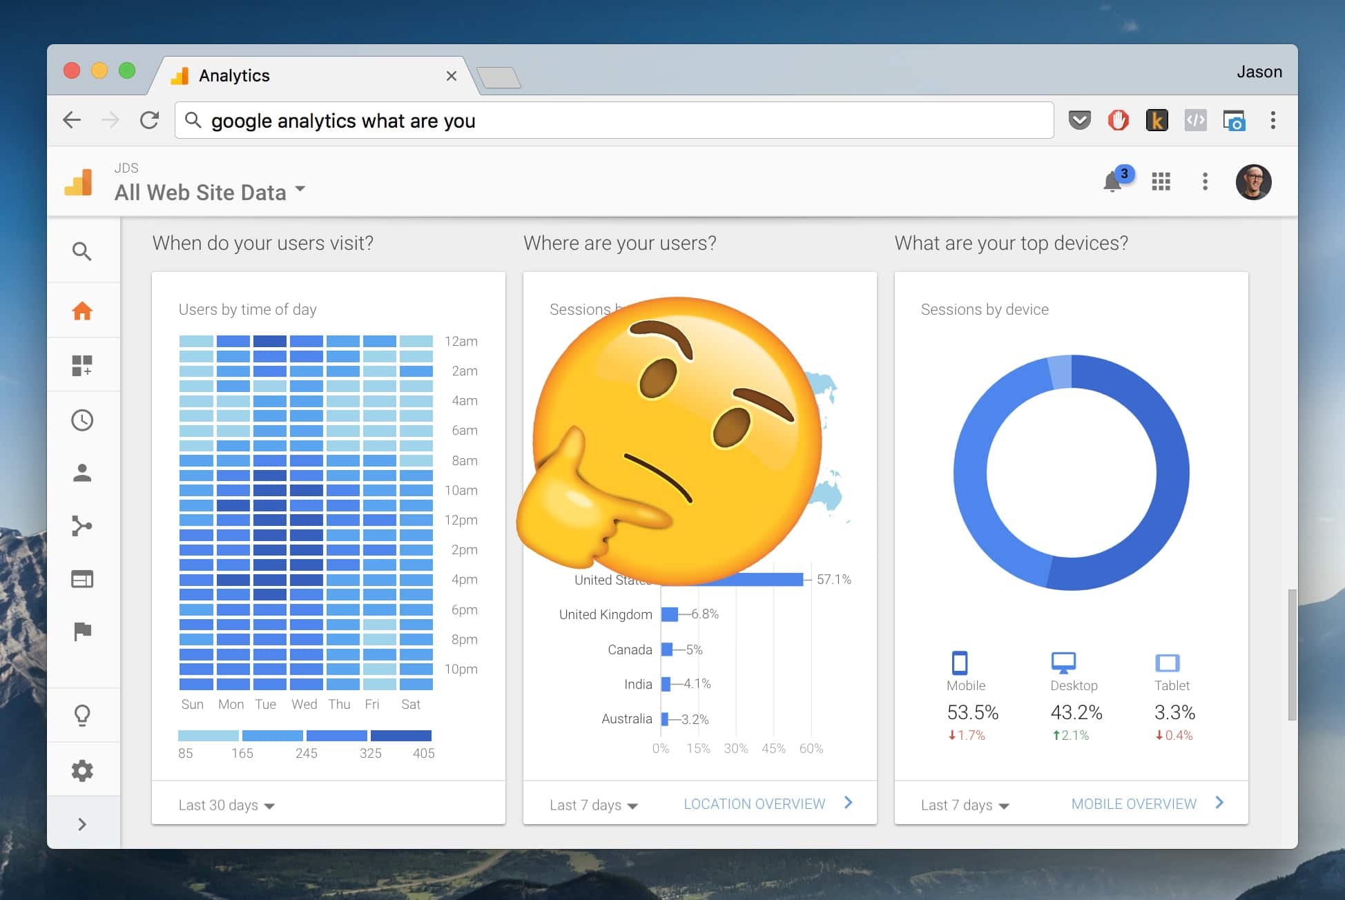The width and height of the screenshot is (1345, 900).
Task: Open Acquisition reports via the branching icon
Action: click(x=83, y=525)
